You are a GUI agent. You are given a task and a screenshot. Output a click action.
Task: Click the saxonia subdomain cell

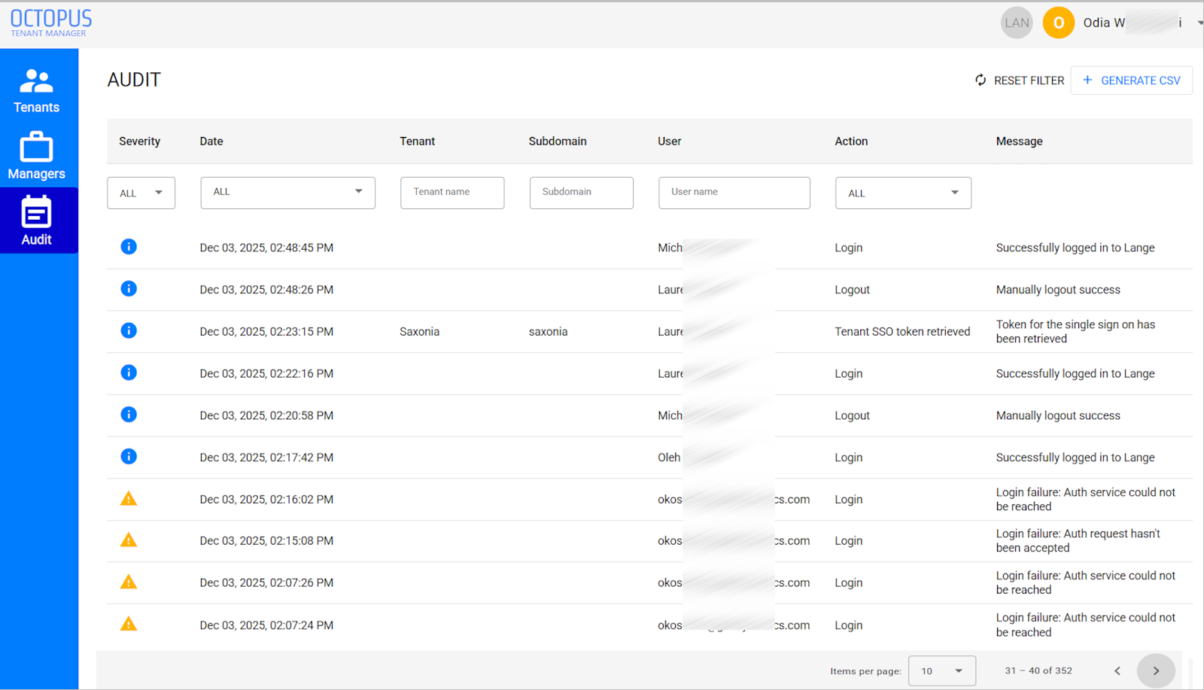(548, 331)
